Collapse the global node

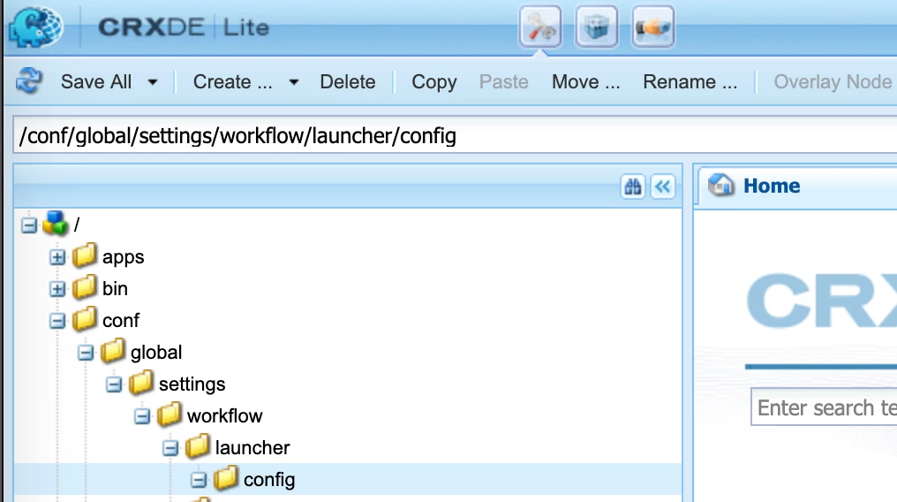tap(86, 353)
